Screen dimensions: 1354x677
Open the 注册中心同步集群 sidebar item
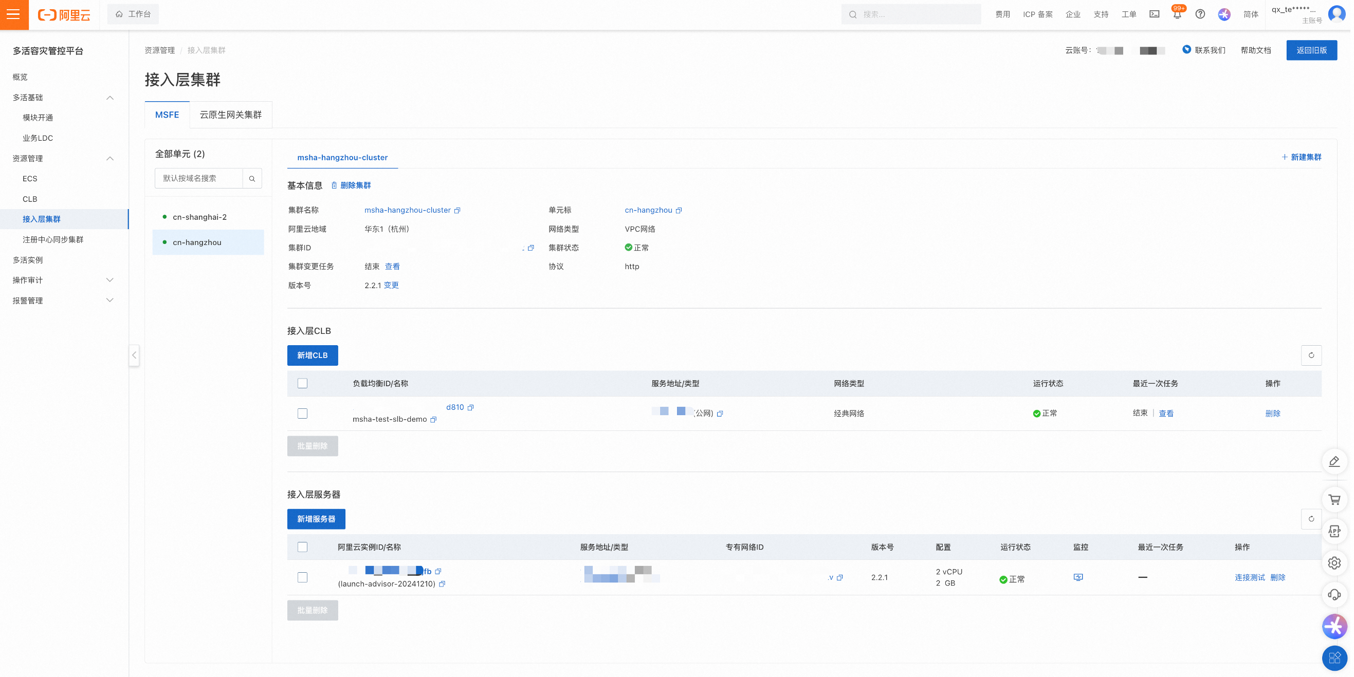point(53,240)
